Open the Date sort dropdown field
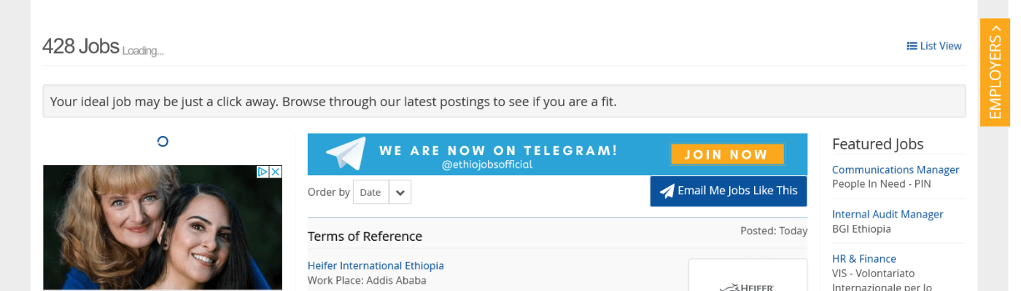Screen dimensions: 1021x291 (370, 193)
